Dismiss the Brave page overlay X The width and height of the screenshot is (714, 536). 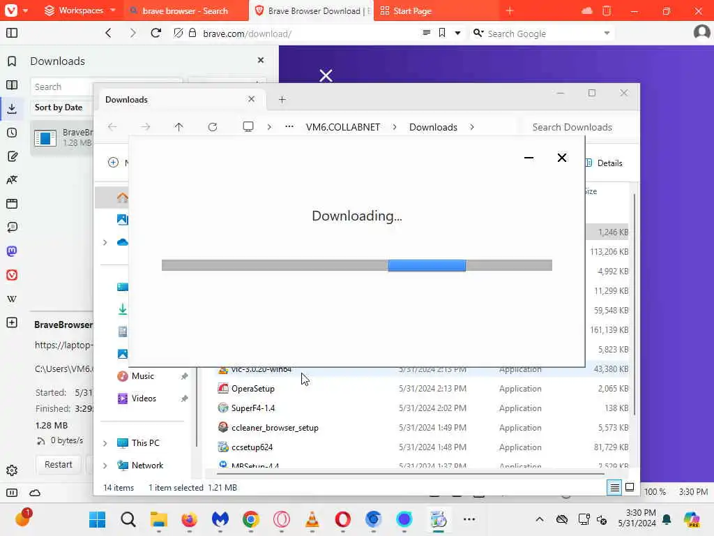(326, 75)
